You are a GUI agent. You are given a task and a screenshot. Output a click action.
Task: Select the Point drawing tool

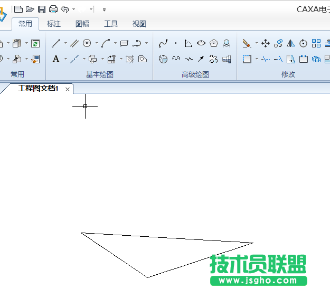175,43
